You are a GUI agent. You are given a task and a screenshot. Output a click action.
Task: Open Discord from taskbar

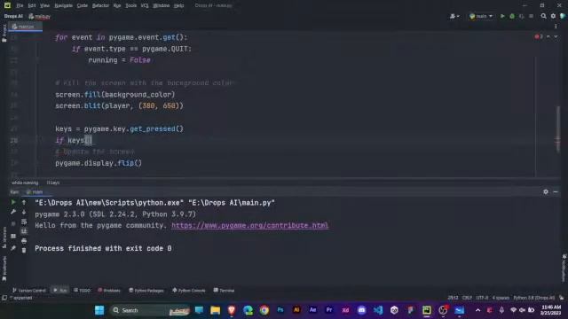361,310
